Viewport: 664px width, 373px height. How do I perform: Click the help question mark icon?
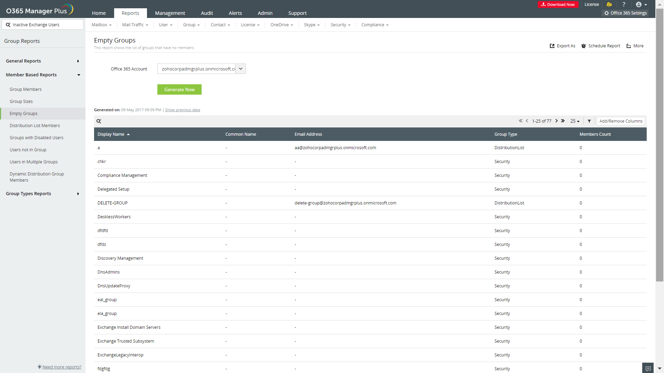(x=624, y=4)
